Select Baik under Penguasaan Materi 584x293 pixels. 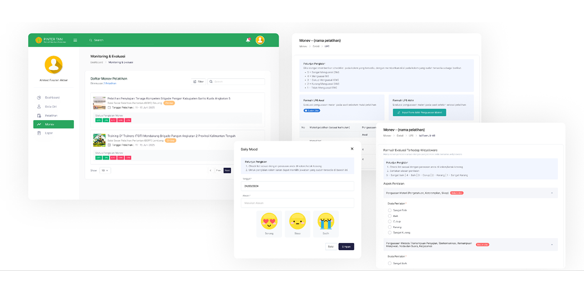point(390,216)
